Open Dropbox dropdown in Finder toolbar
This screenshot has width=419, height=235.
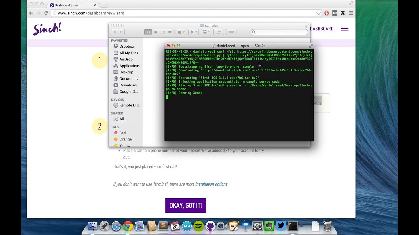(x=206, y=32)
